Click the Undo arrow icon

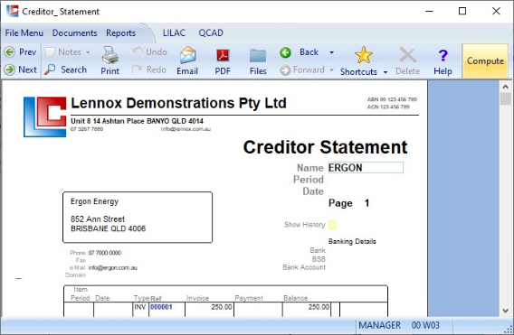pos(138,51)
